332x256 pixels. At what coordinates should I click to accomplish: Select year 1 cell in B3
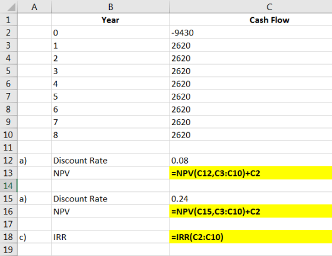[110, 46]
